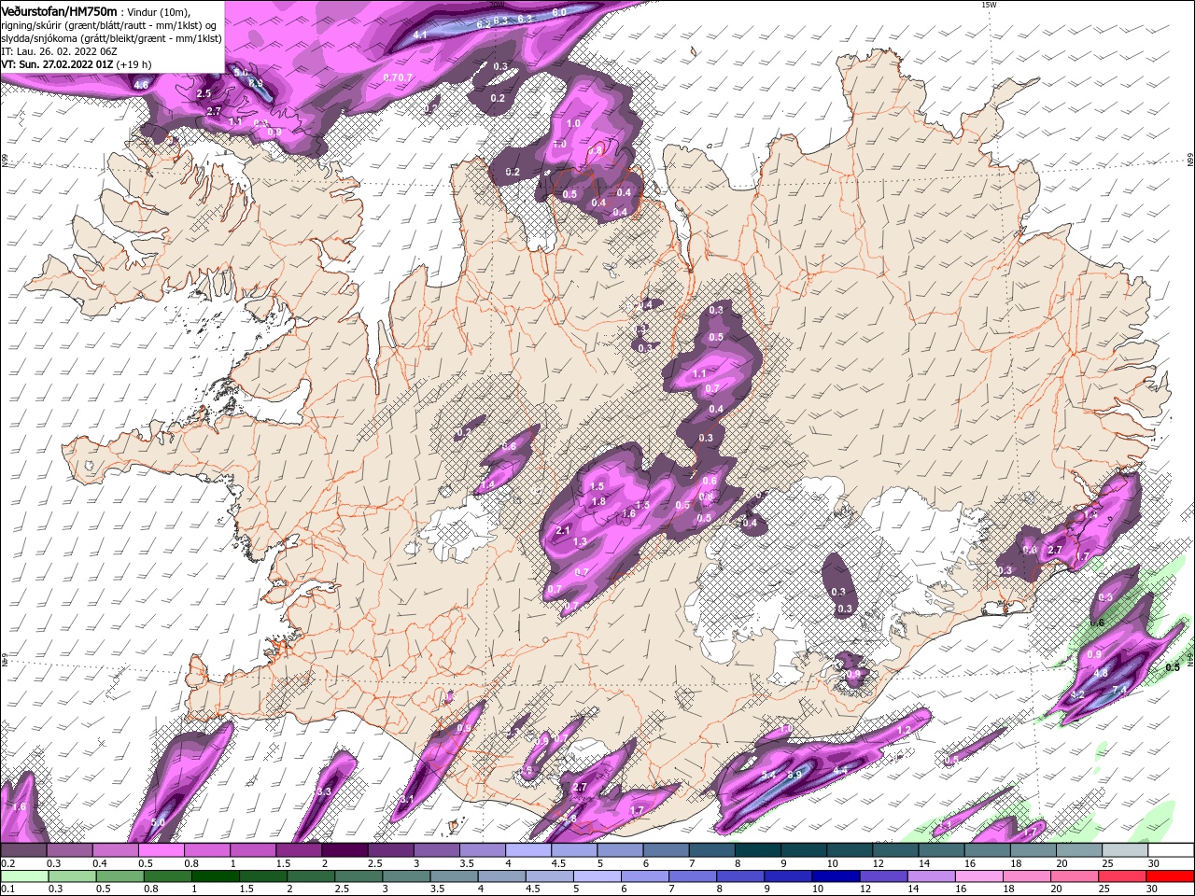Click the 8.9 precipitation value in the northwest

255,84
